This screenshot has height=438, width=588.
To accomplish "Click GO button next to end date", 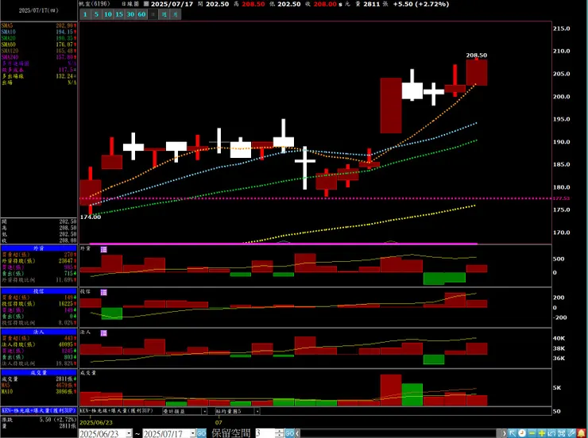I will pyautogui.click(x=201, y=433).
